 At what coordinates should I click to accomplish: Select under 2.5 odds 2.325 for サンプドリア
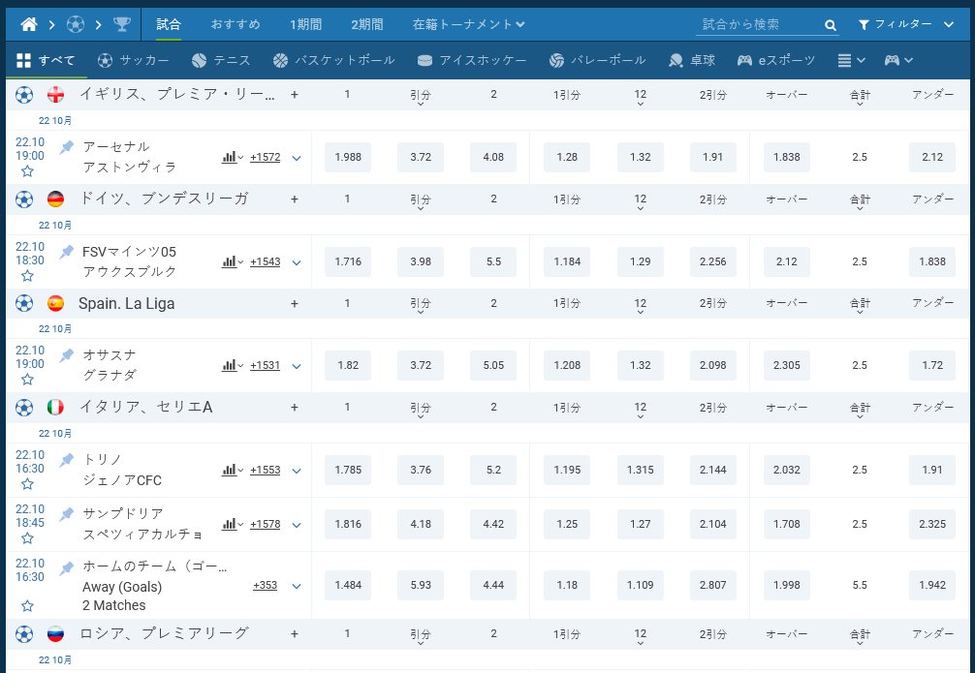932,524
